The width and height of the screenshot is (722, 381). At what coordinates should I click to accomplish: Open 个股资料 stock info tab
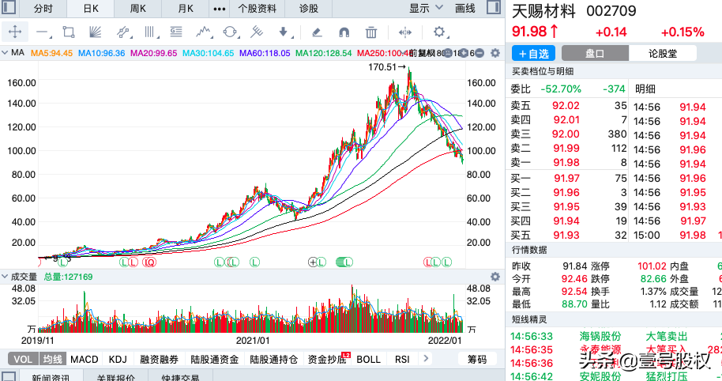pos(257,8)
